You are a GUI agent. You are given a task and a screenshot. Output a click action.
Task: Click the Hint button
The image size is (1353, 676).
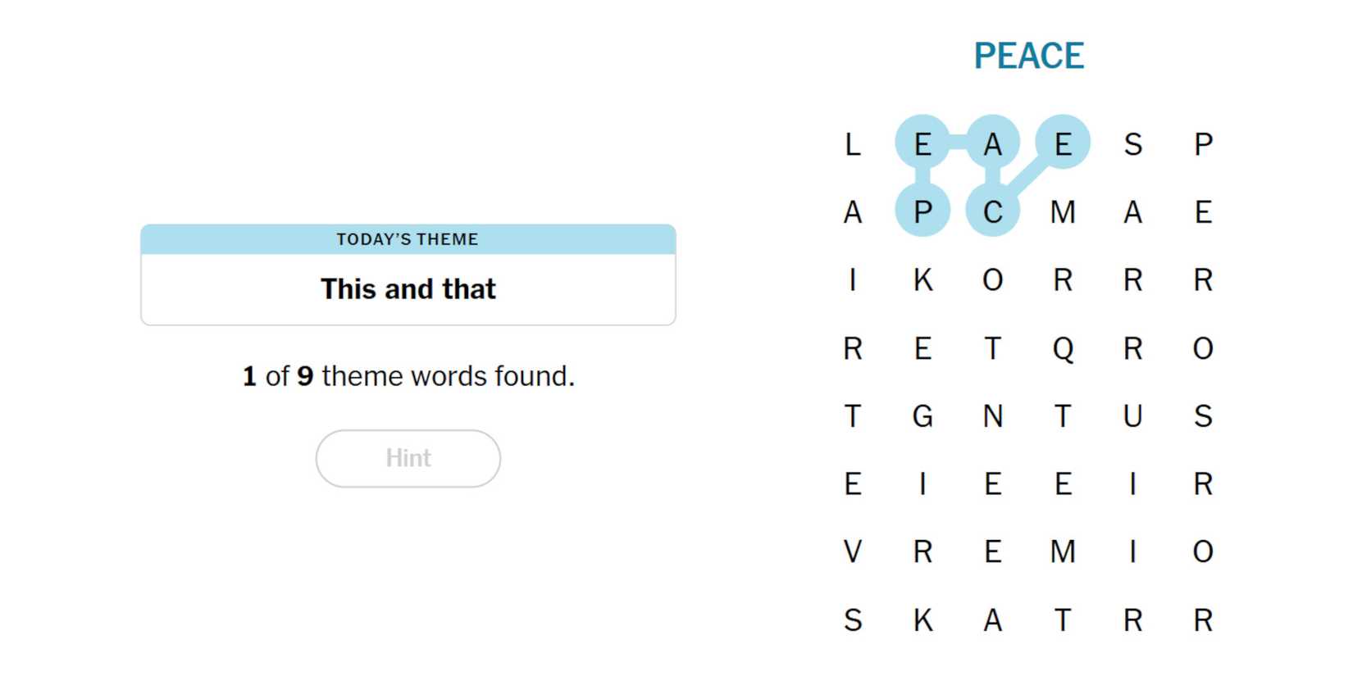click(x=408, y=458)
